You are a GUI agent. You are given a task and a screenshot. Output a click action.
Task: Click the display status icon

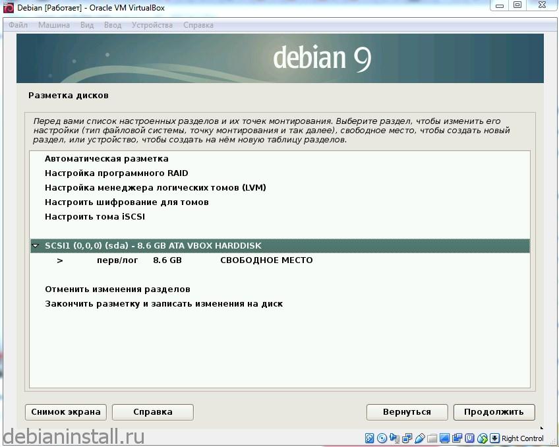(445, 438)
